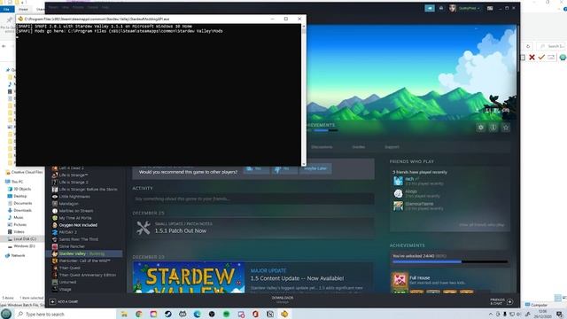Open Steam from Windows taskbar
This screenshot has height=319, width=567.
tap(167, 314)
